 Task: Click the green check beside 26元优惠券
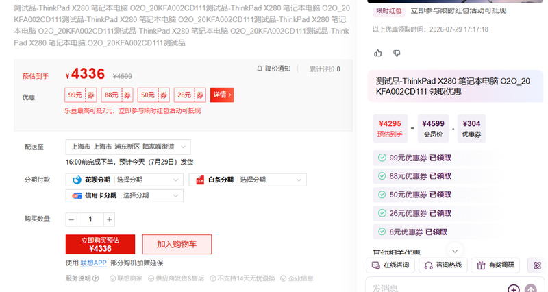(x=382, y=213)
